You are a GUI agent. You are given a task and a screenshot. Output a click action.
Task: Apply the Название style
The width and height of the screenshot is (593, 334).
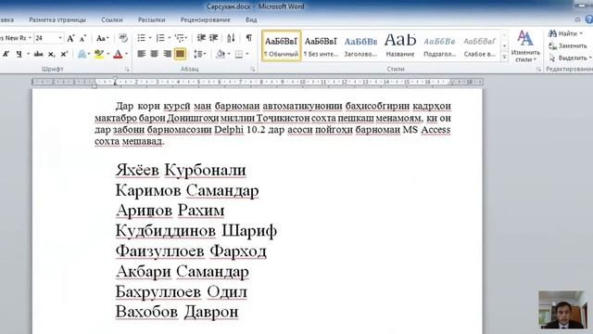click(400, 46)
